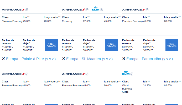The image size is (182, 105).
Task: Click the KLM logo next to Air France
Action: click(96, 9)
